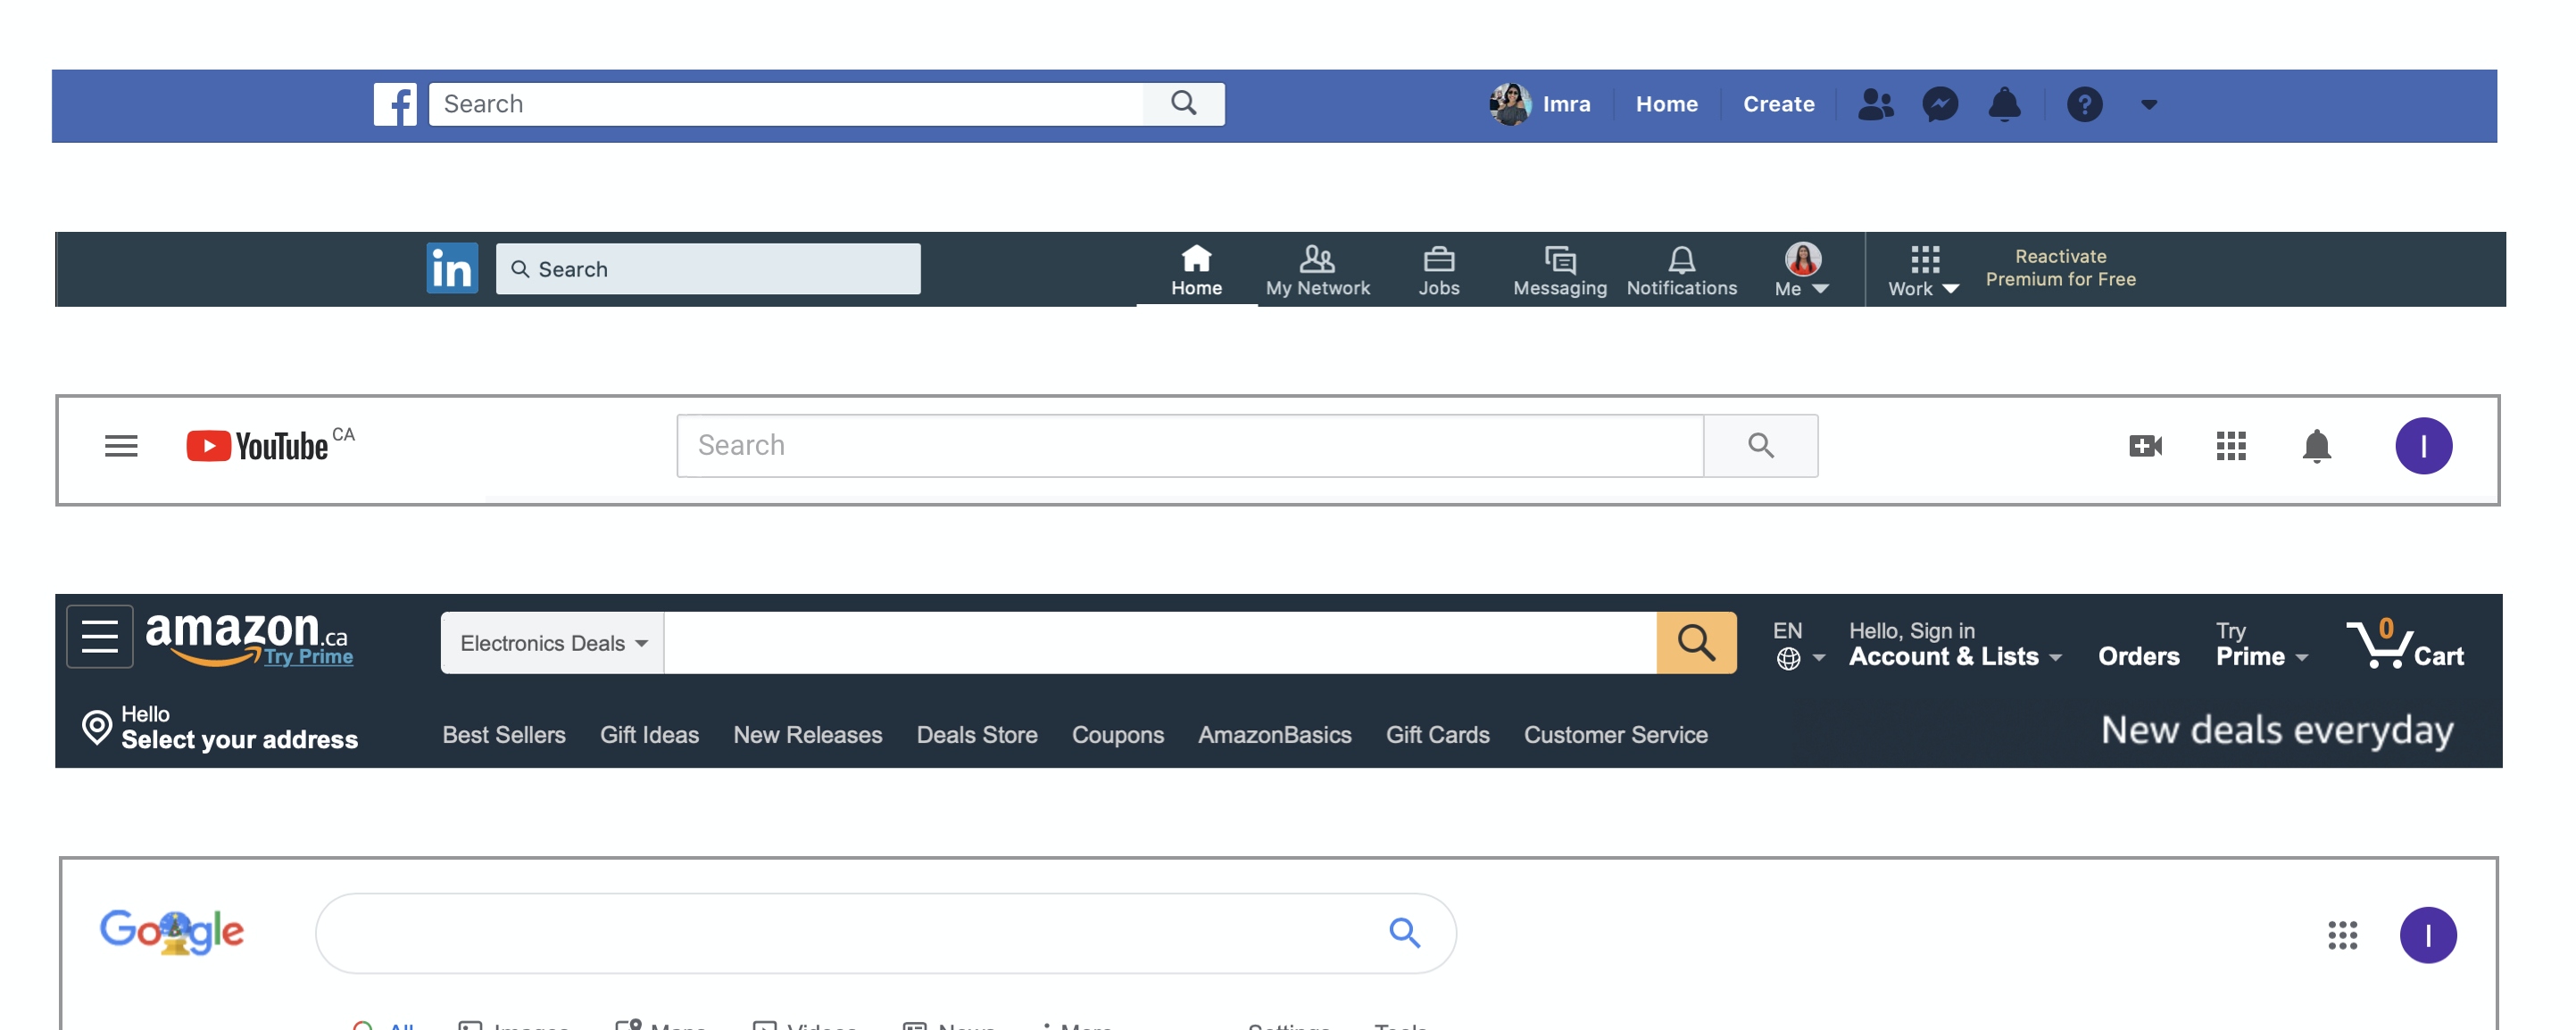Expand Account & Lists menu
The width and height of the screenshot is (2576, 1030).
(1954, 645)
